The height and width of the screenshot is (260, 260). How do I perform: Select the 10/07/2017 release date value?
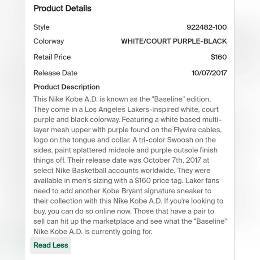209,73
